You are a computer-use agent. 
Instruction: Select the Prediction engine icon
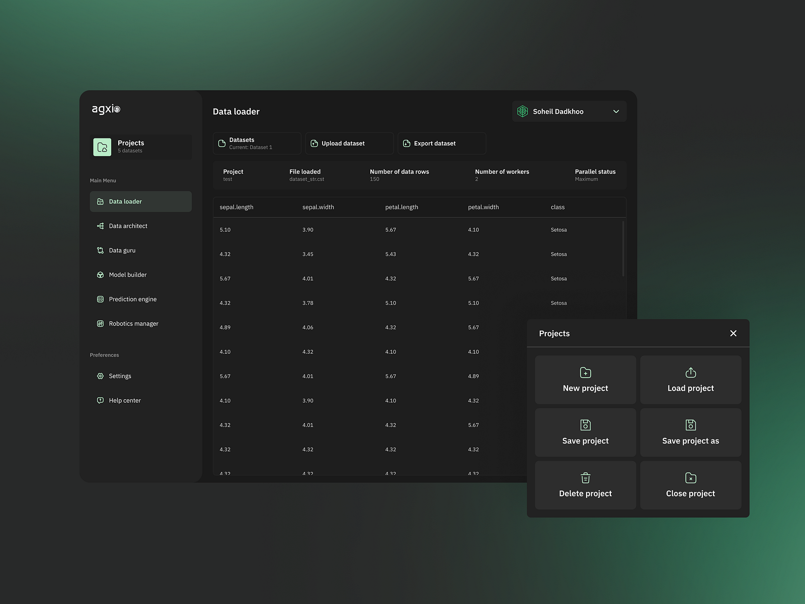click(101, 299)
